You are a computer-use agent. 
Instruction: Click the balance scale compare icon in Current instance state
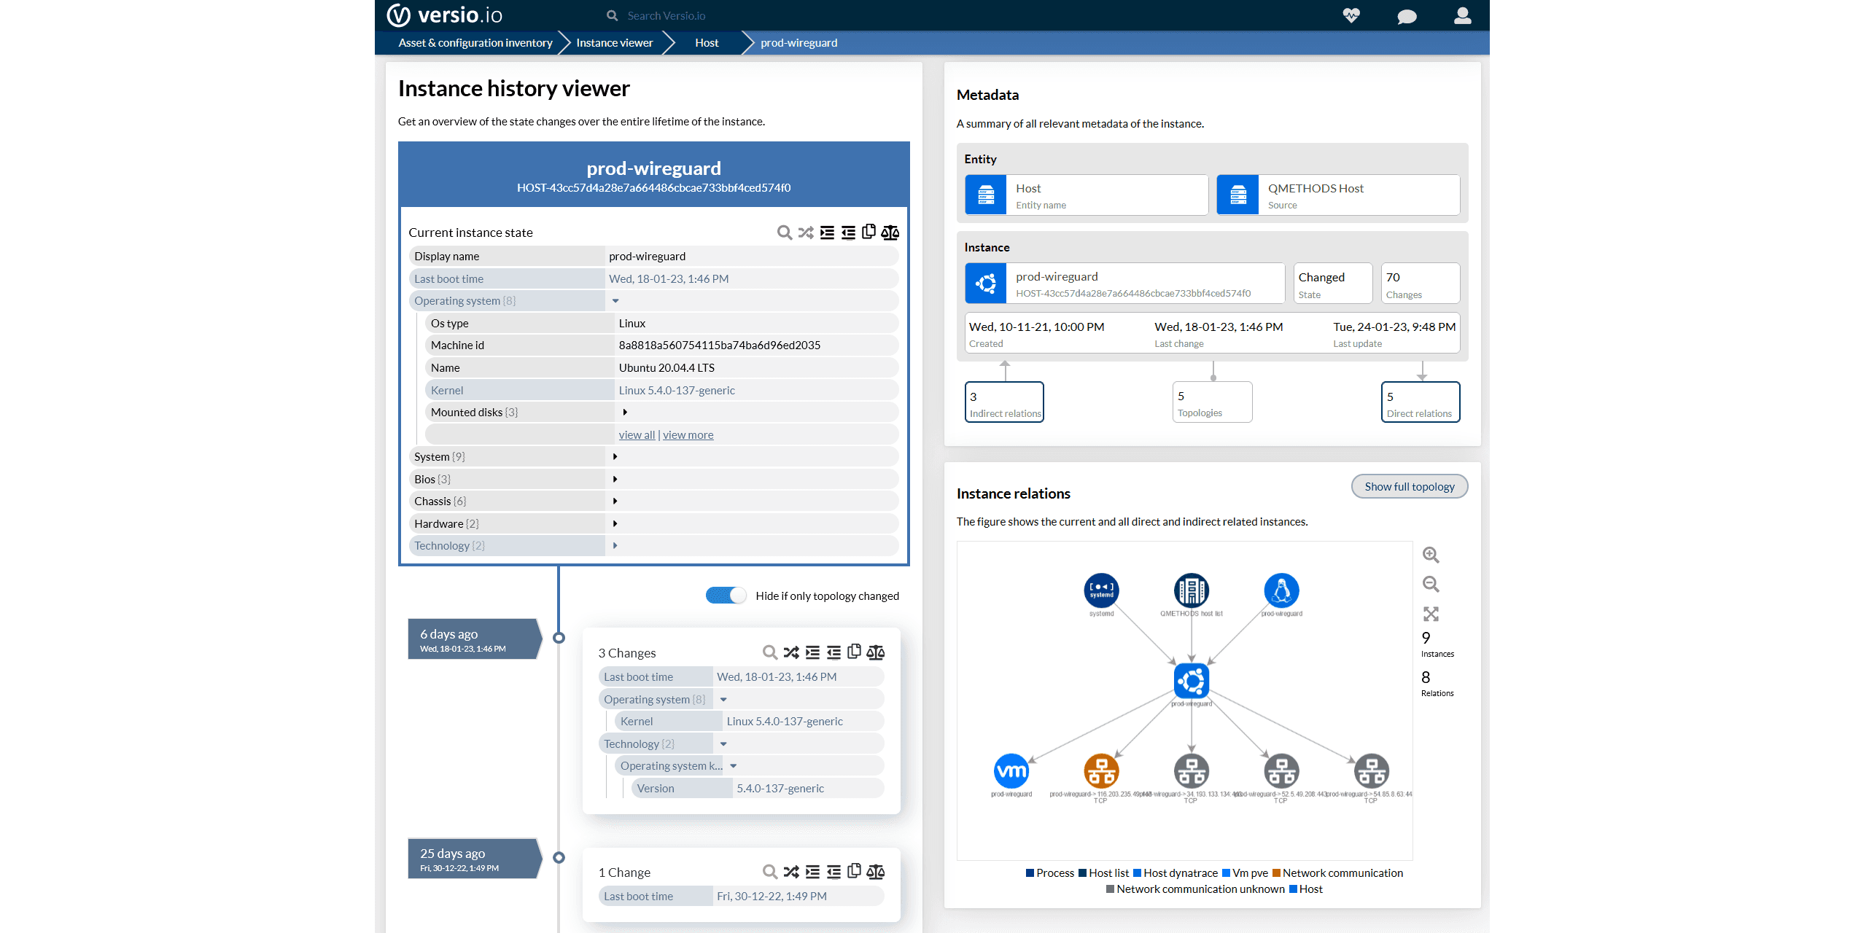point(890,233)
